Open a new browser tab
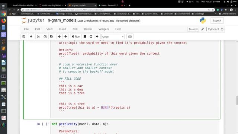Viewport: 238px width, 134px height. [129, 5]
